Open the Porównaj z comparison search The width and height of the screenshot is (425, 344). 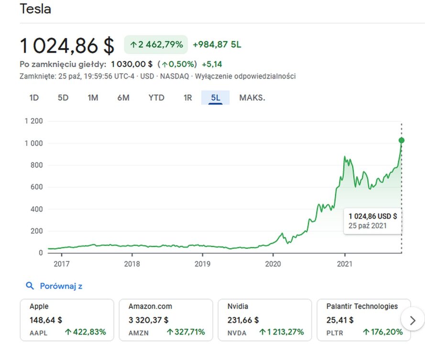(61, 286)
